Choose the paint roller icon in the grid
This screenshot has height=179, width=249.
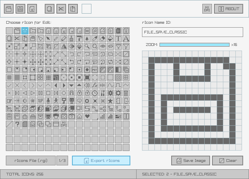(79, 38)
